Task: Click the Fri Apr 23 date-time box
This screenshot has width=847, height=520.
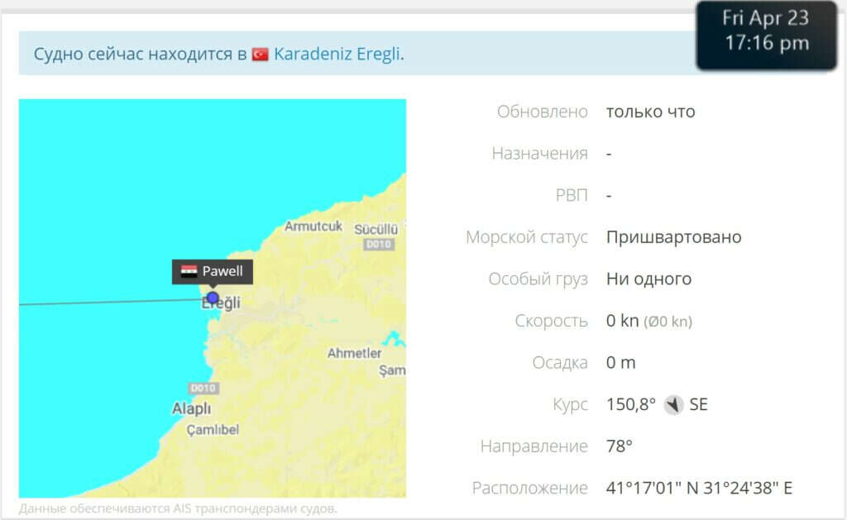Action: pos(765,31)
